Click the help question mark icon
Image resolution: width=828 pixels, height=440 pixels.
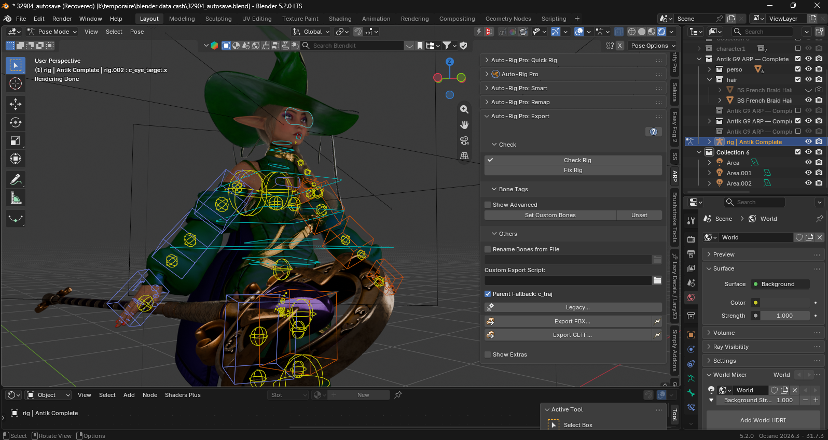(654, 132)
